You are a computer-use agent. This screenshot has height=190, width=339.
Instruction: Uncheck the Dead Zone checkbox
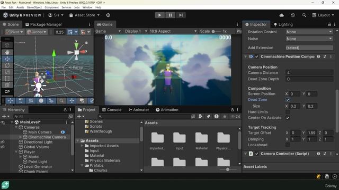(288, 100)
